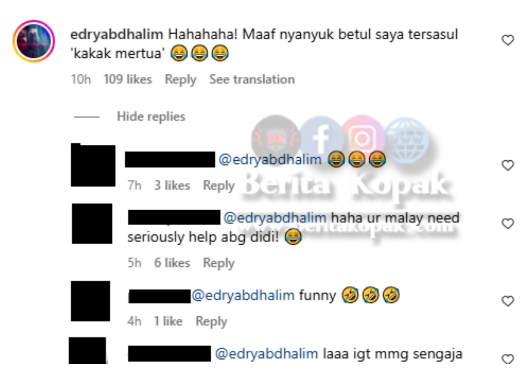This screenshot has width=530, height=371.
Task: Heart the 'funny' reply comment
Action: pos(508,301)
